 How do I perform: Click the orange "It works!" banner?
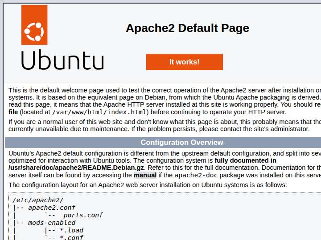[x=185, y=62]
